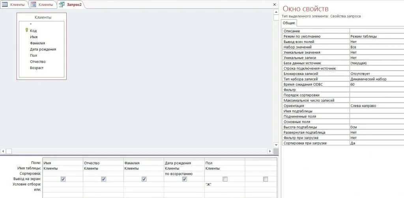Viewport: 404px width, 198px height.
Task: Click the Фамилия field cell in grid
Action: coord(144,163)
